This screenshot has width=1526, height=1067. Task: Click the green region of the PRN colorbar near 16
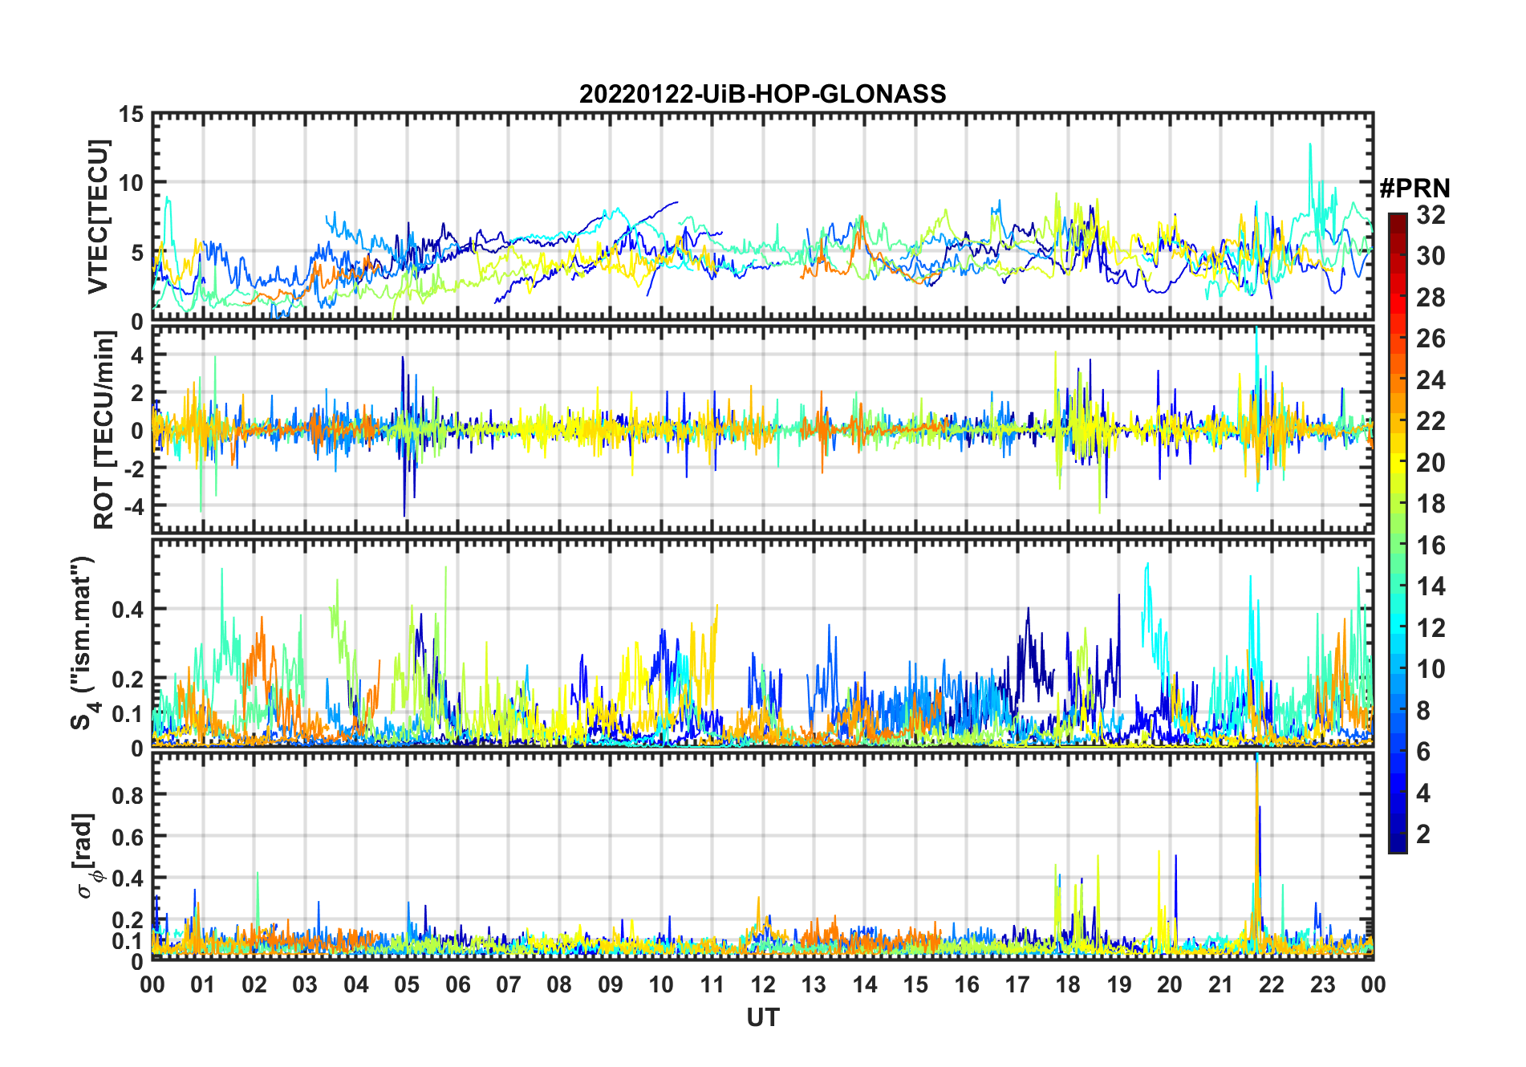(x=1398, y=546)
